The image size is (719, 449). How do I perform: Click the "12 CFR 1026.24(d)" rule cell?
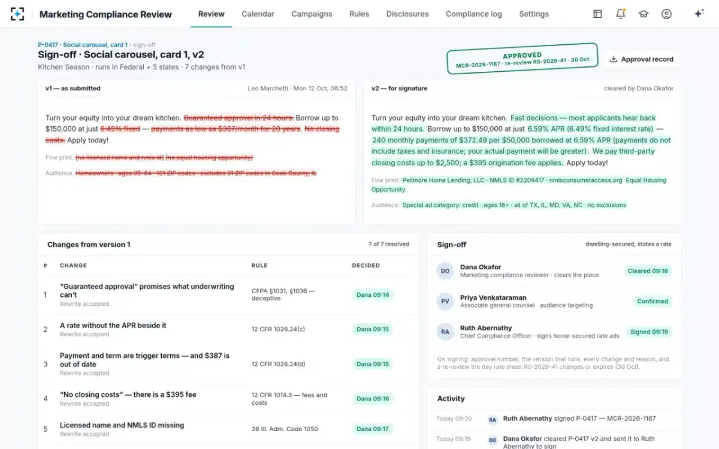click(278, 364)
